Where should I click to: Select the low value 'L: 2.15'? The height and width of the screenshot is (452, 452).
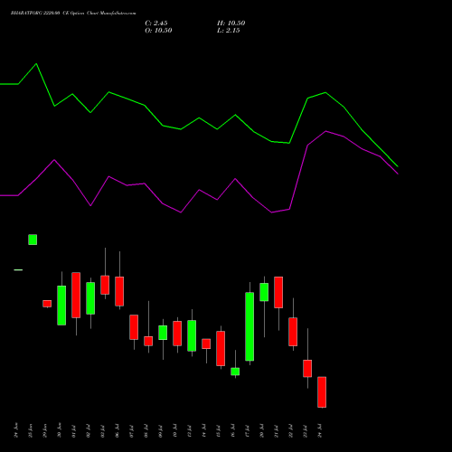pos(229,31)
